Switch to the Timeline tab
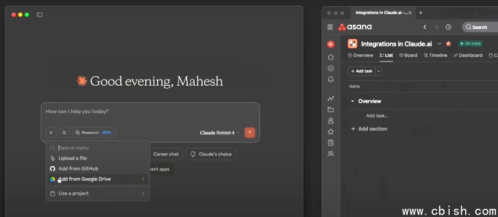The height and width of the screenshot is (217, 498). pyautogui.click(x=435, y=55)
